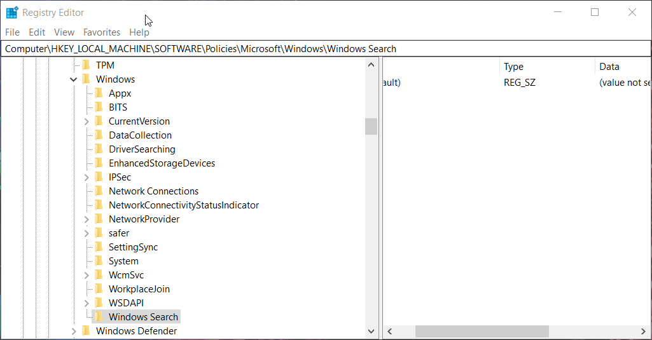Click the NetworkProvider folder icon
The height and width of the screenshot is (340, 652).
(x=99, y=219)
